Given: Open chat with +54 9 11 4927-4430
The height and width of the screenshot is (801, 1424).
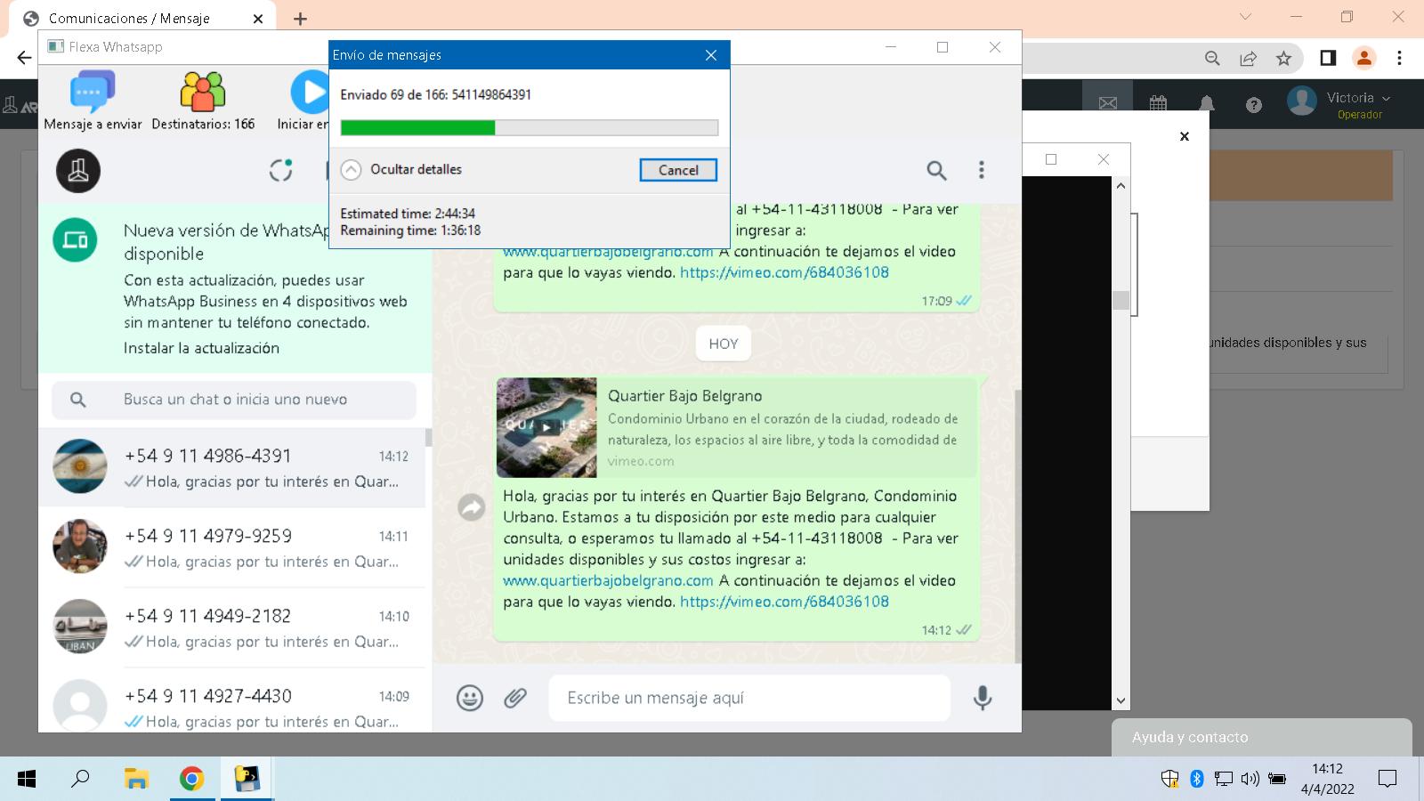Looking at the screenshot, I should click(231, 700).
